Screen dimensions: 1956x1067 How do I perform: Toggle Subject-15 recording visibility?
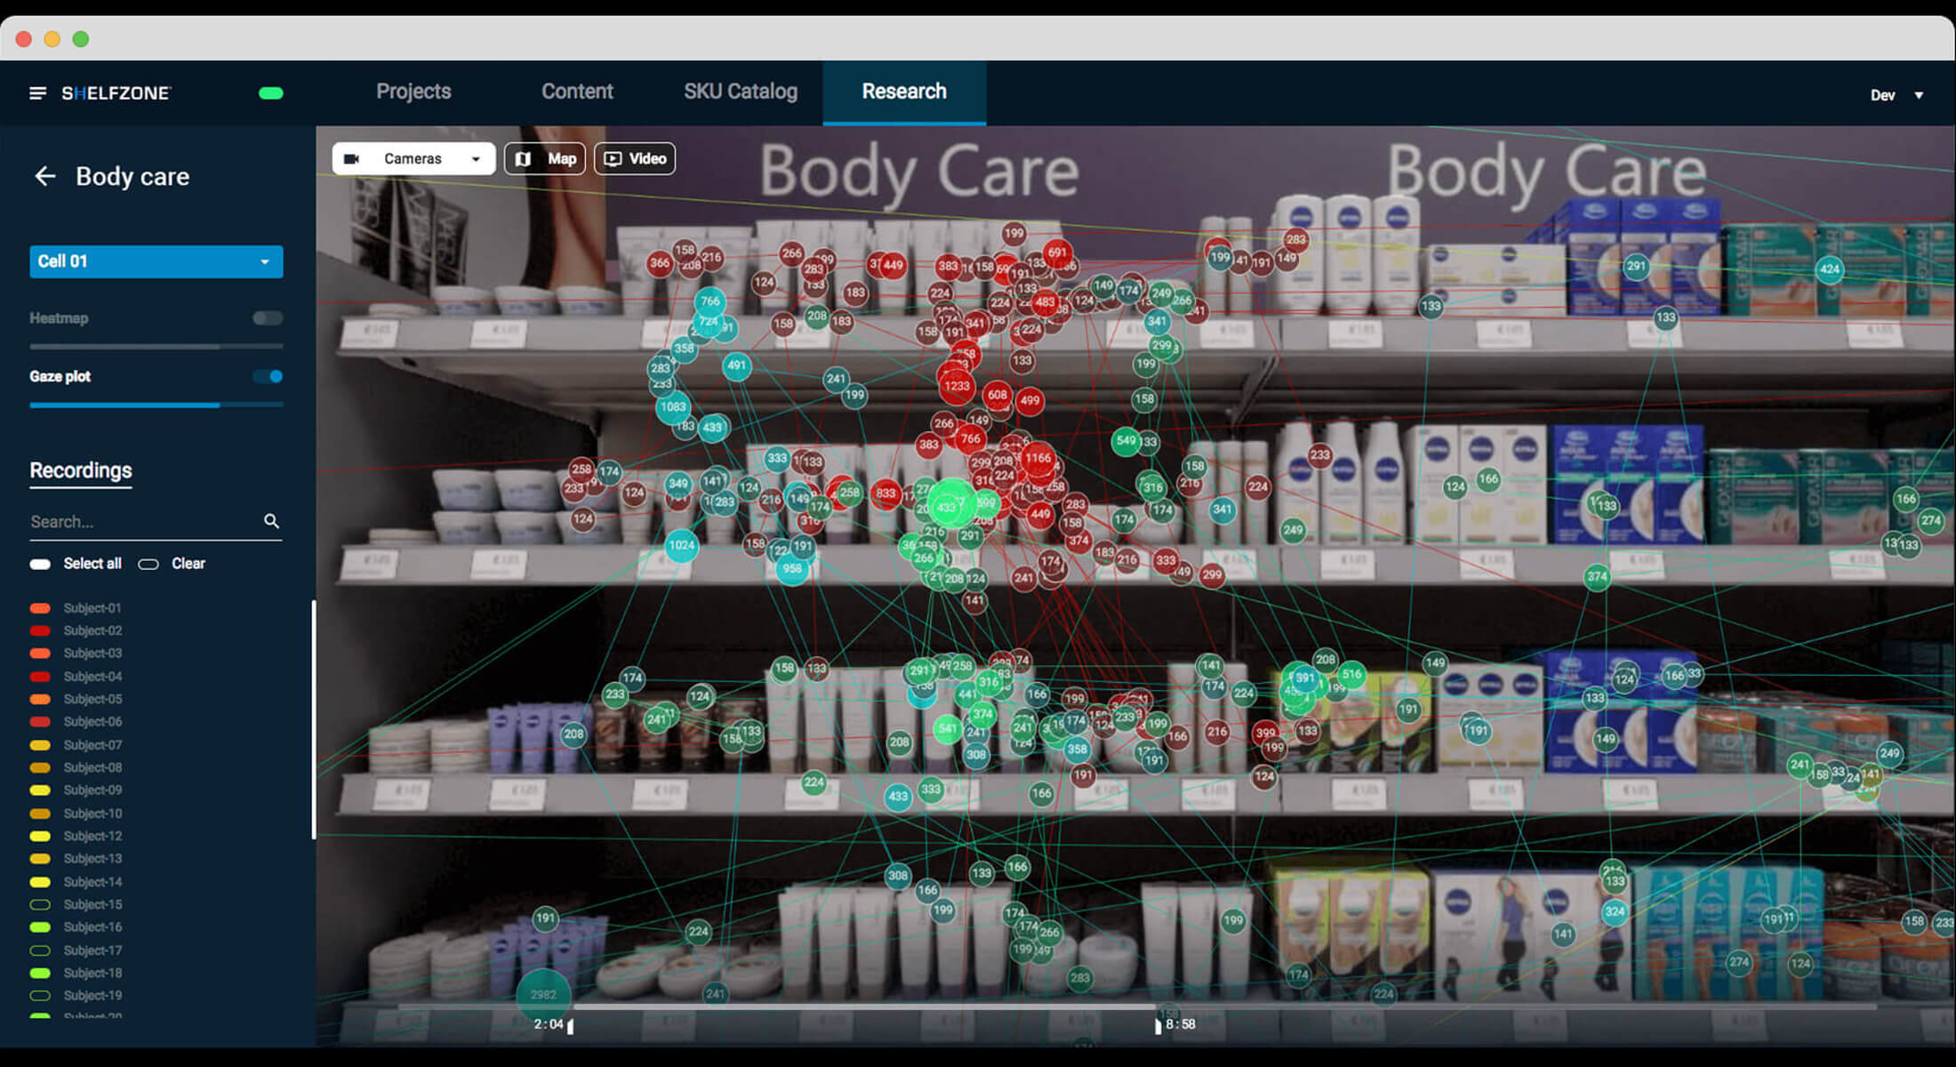tap(40, 904)
